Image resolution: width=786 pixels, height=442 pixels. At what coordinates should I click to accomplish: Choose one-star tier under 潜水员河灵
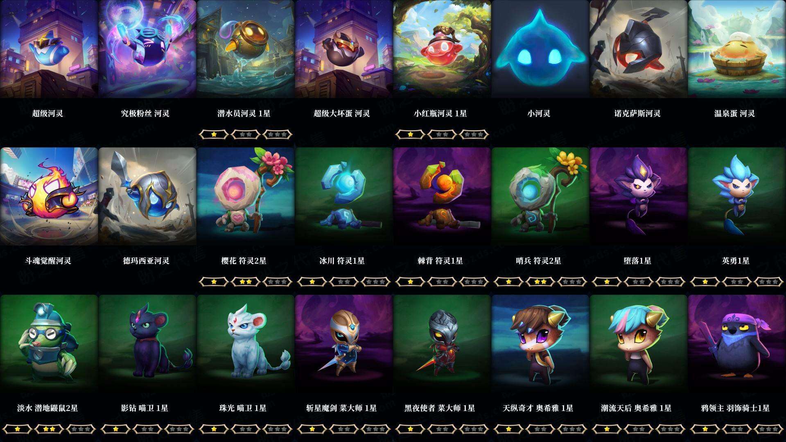pos(214,134)
